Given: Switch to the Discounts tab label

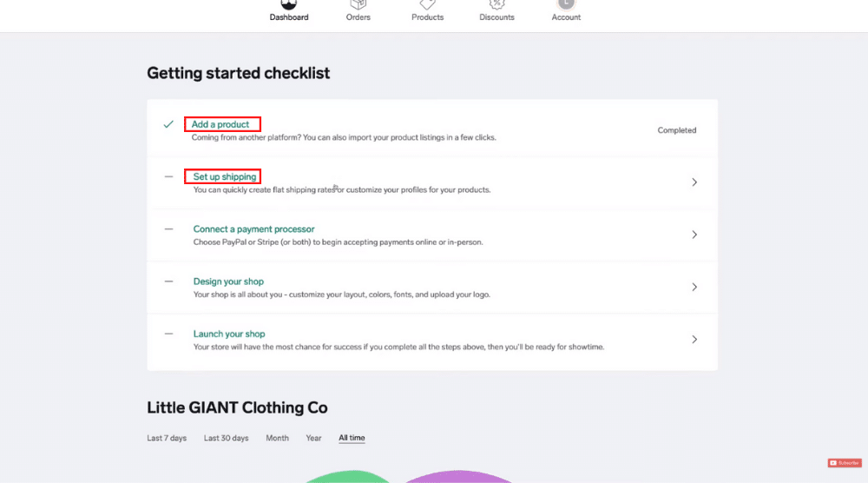Looking at the screenshot, I should click(x=496, y=17).
